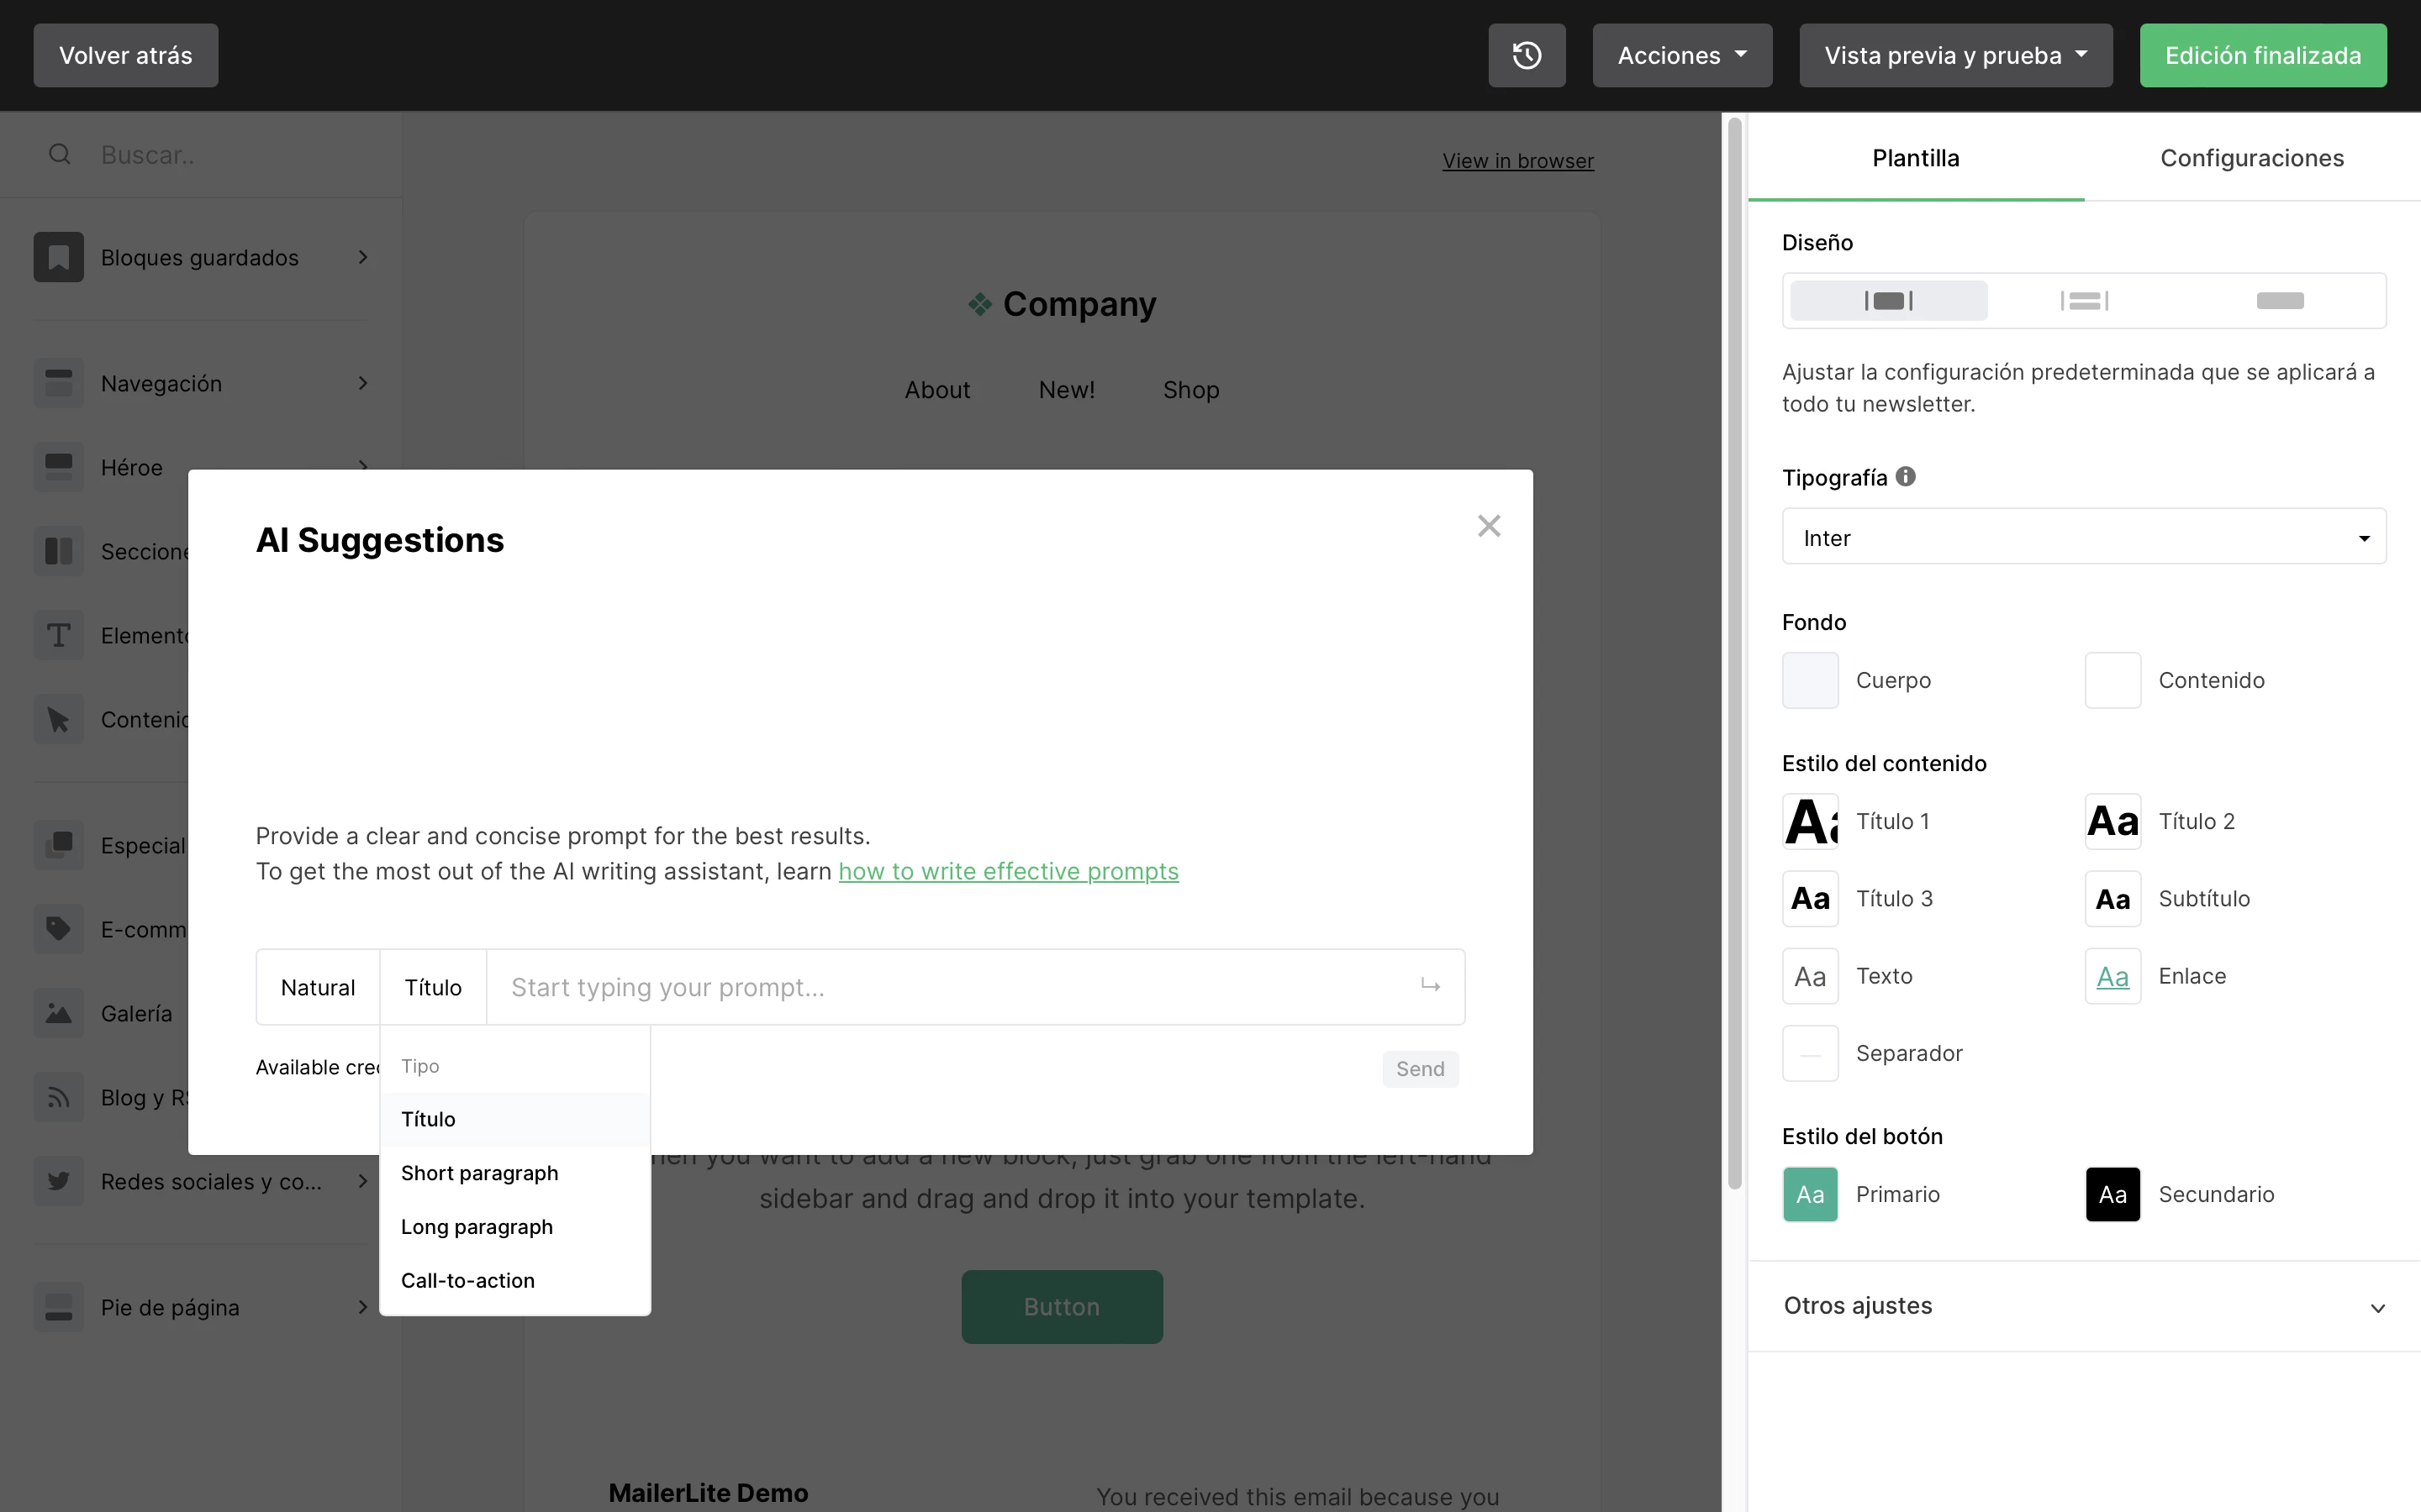Click the Especial block icon
Screen dimensions: 2421x1512
(x=58, y=845)
